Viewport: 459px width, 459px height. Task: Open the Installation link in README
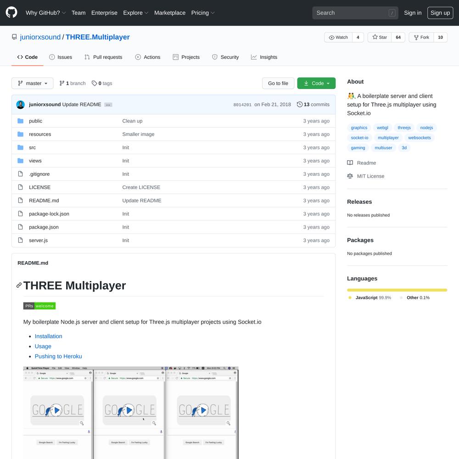coord(48,336)
